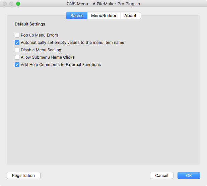The image size is (207, 186).
Task: Confirm settings with the OK button
Action: click(189, 175)
